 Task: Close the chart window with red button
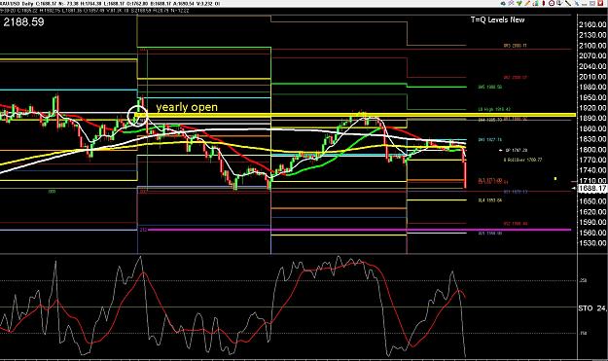tap(600, 3)
